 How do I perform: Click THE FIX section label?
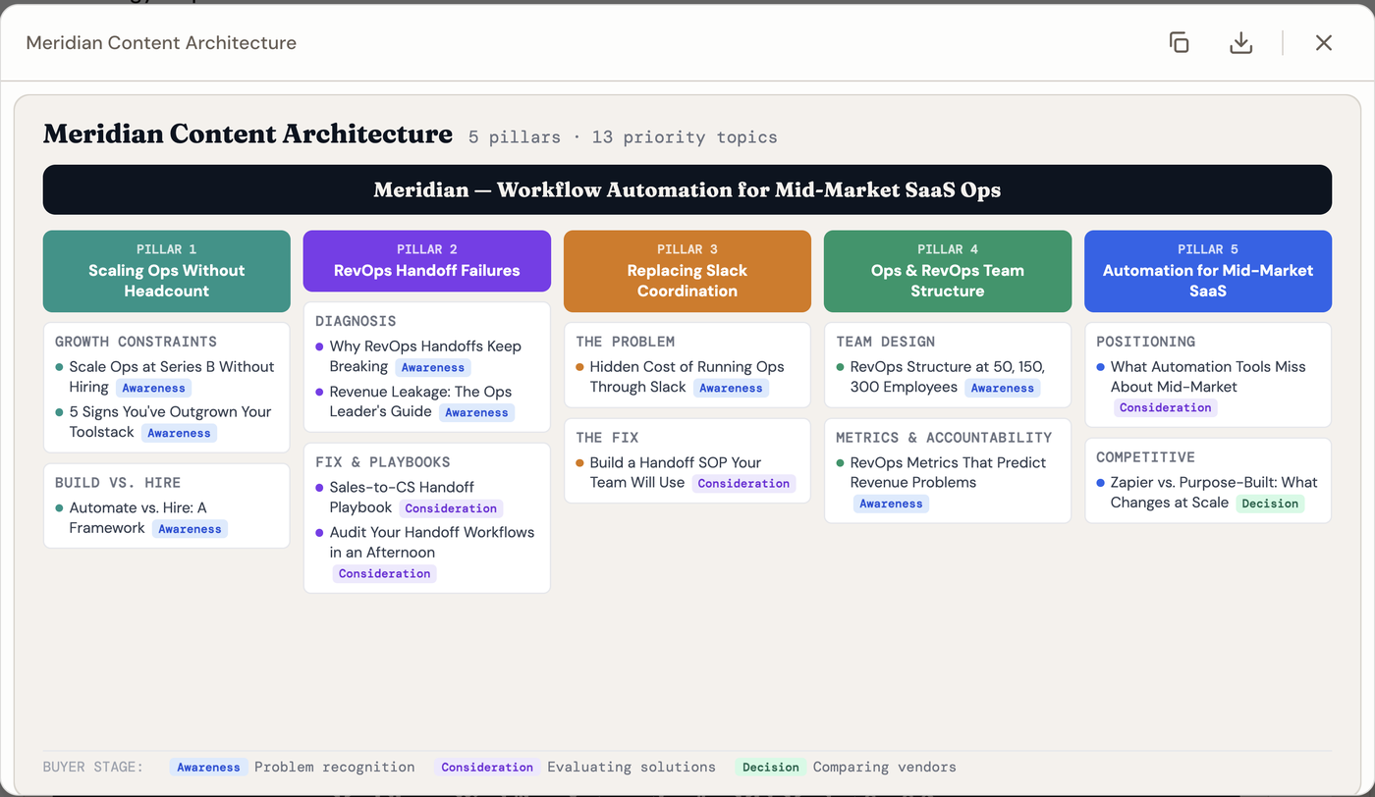607,438
